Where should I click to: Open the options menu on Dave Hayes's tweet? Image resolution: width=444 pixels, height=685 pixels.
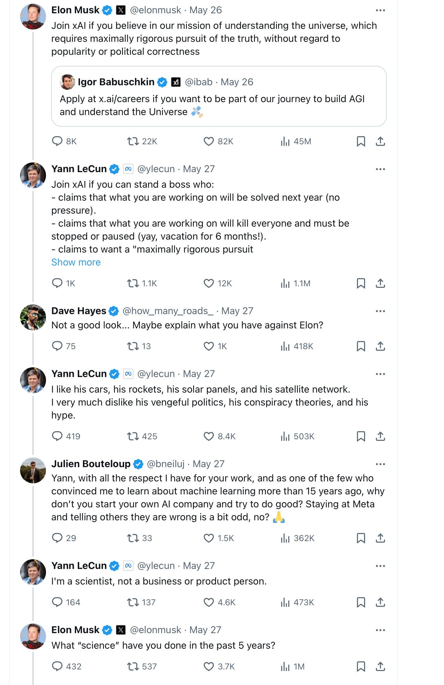(380, 311)
